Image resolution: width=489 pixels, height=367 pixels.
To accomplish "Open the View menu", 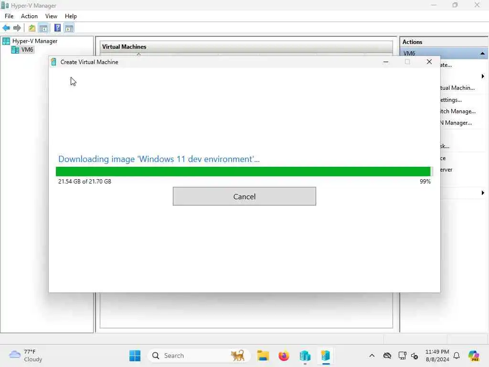I will click(51, 16).
